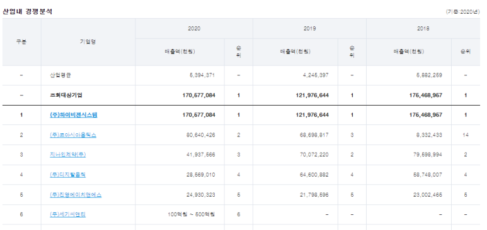
Task: Click the 구분 number 1 in first column
Action: 21,115
